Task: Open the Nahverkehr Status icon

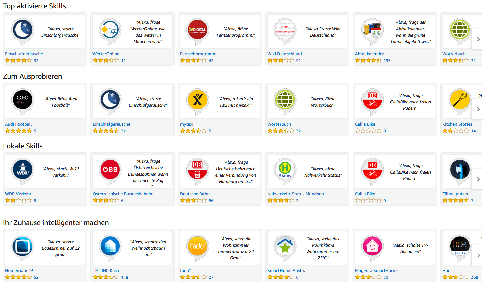Action: (x=285, y=170)
